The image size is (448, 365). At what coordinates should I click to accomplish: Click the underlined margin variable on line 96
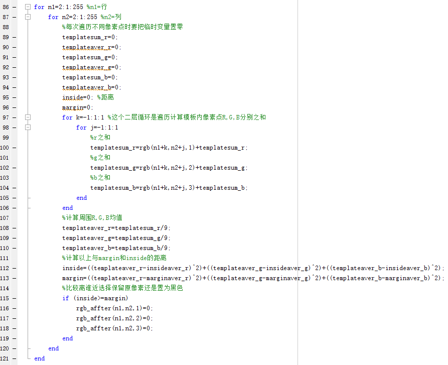73,107
